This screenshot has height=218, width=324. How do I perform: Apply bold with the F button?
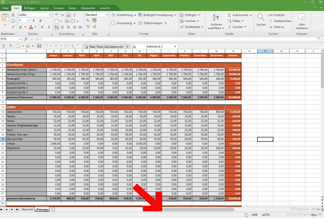(34, 21)
